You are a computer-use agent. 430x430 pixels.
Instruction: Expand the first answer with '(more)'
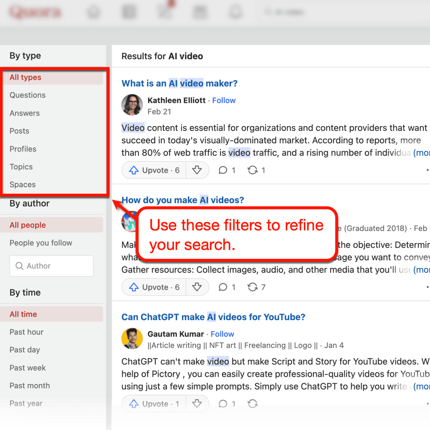422,153
